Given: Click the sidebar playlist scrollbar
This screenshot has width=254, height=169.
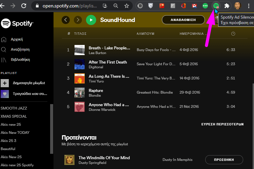Looking at the screenshot, I should coord(51,129).
